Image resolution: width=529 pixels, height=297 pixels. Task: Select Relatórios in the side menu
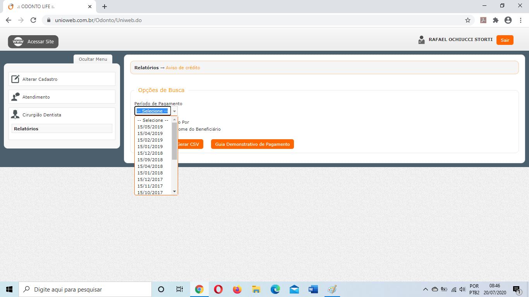(x=62, y=129)
